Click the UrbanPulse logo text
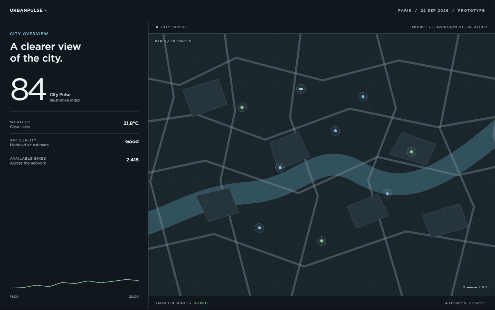This screenshot has width=495, height=310. pos(26,10)
